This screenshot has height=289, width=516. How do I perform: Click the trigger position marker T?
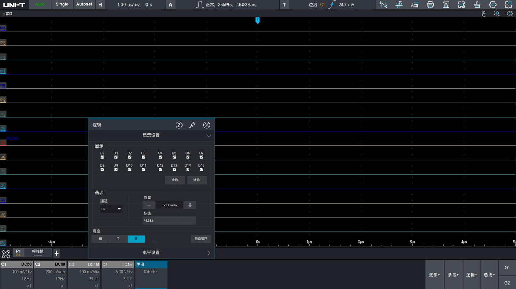(258, 20)
